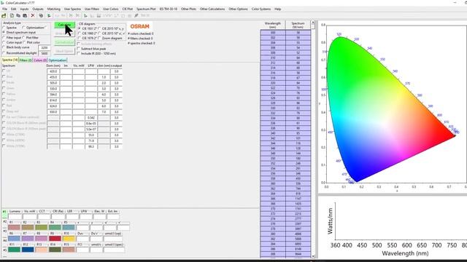Image resolution: width=467 pixels, height=262 pixels.
Task: Check the Deep red spectrum checkbox
Action: coord(4,111)
